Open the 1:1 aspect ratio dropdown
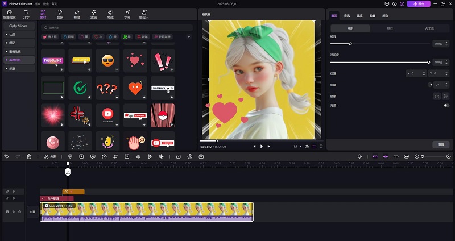Screen dimensions: 455x241 pos(297,146)
